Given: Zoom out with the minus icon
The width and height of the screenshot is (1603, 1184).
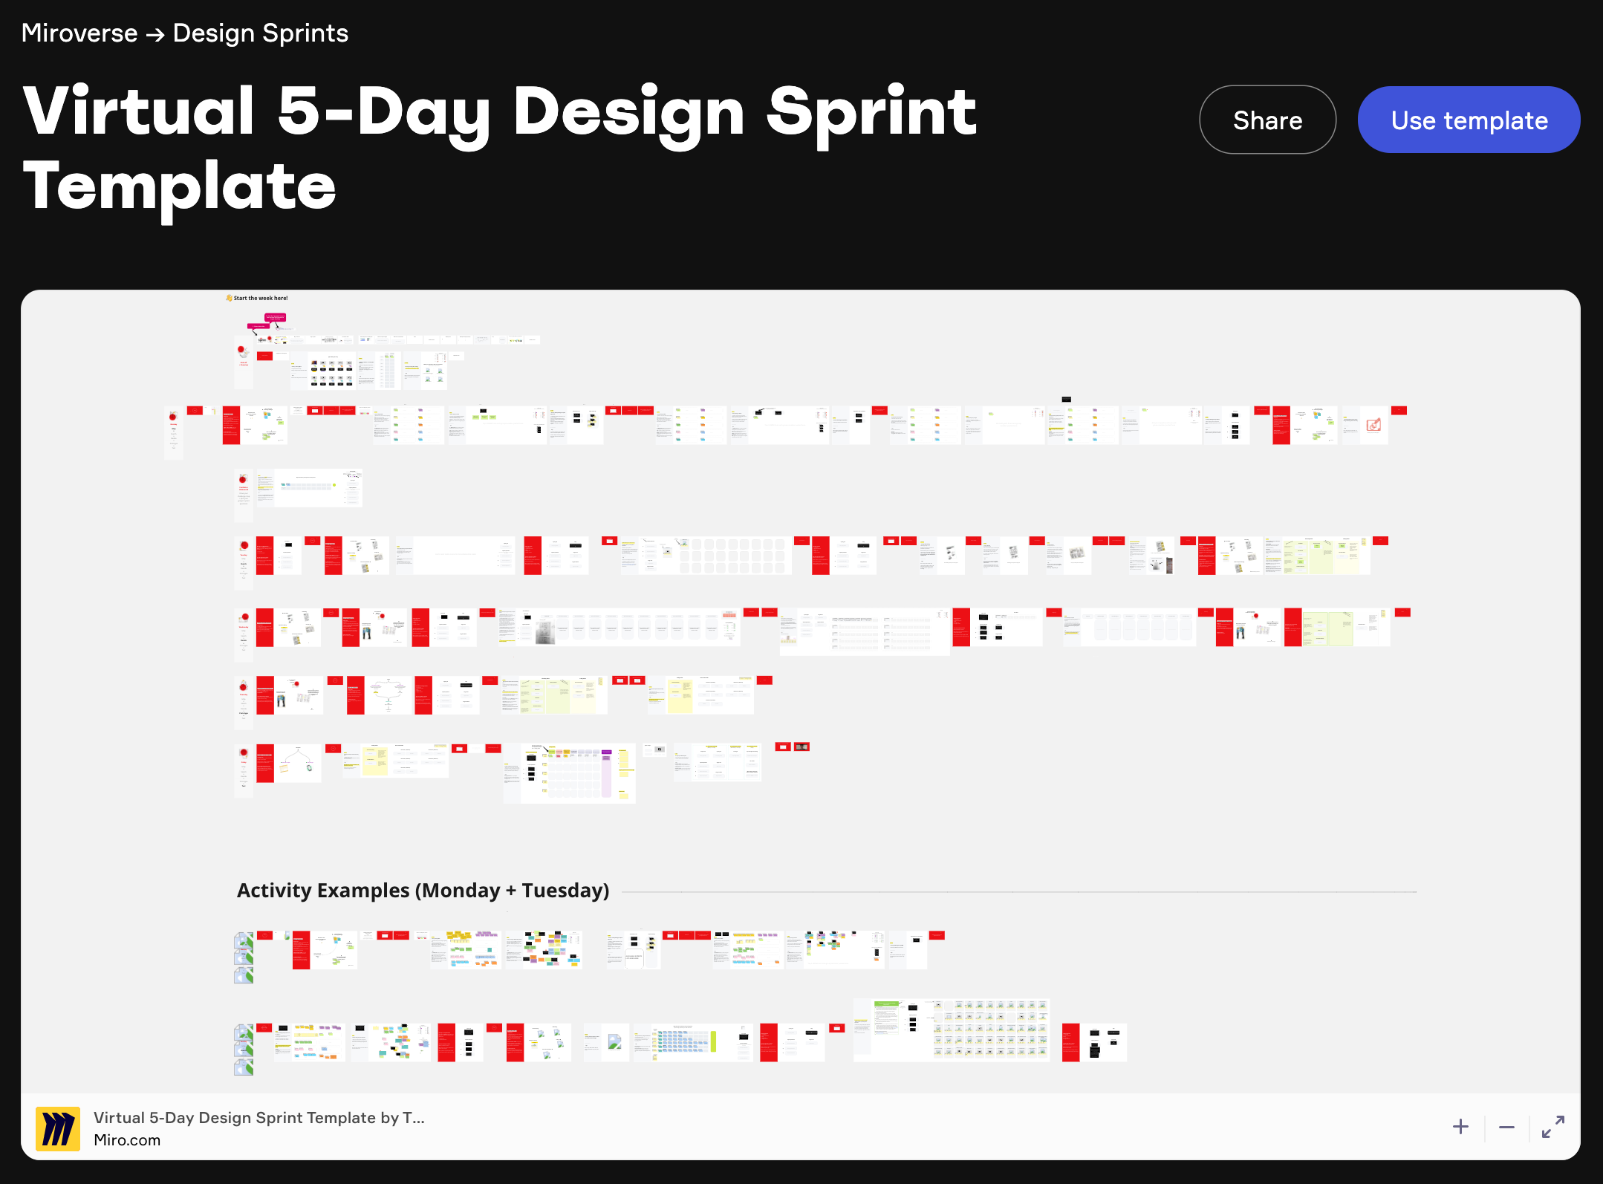Looking at the screenshot, I should [1506, 1127].
